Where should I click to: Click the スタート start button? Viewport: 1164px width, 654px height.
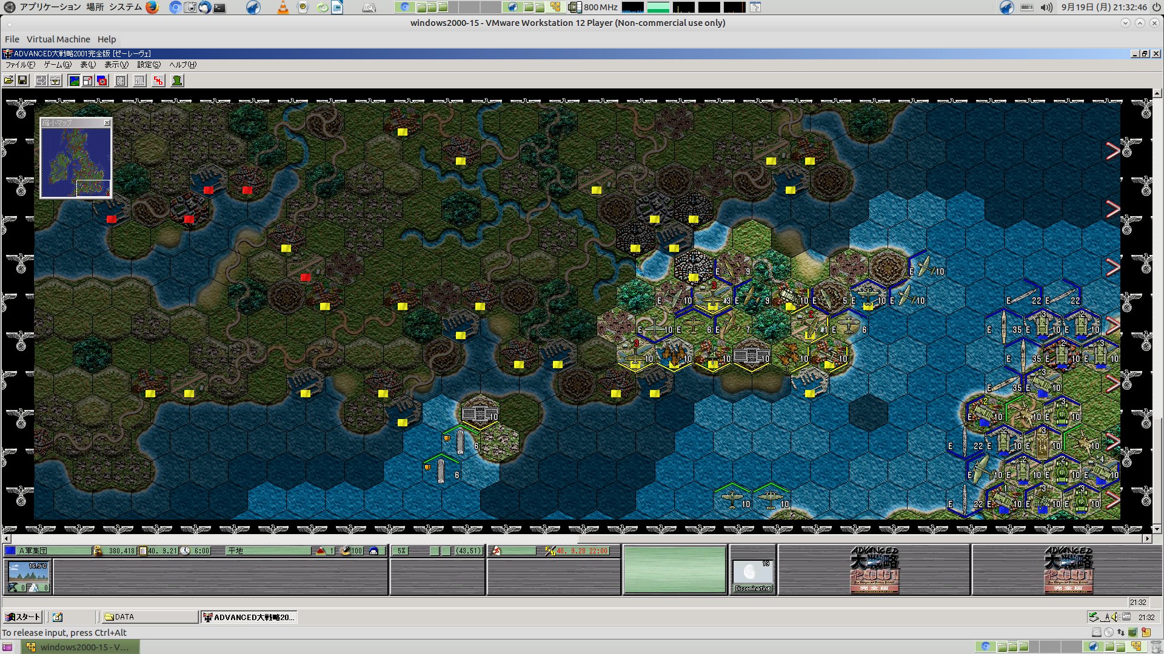(22, 617)
